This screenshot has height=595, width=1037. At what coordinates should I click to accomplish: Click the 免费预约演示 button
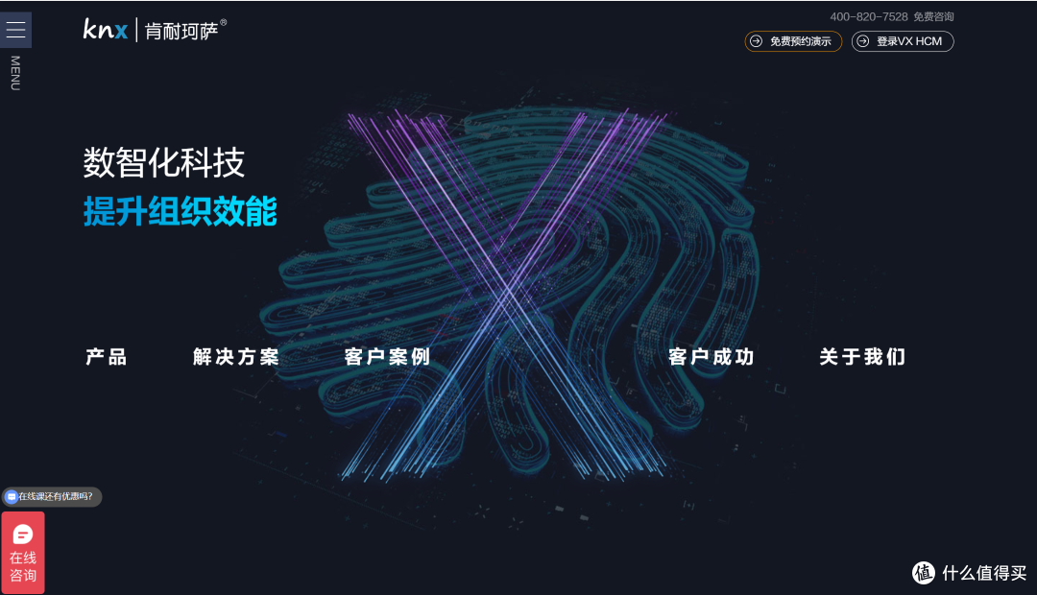point(793,41)
